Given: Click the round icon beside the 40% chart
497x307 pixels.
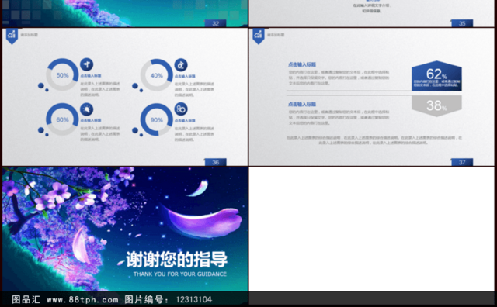Looking at the screenshot, I should coord(181,65).
